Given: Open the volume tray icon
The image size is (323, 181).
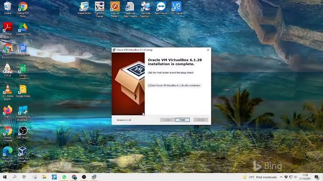Looking at the screenshot, I should pyautogui.click(x=296, y=177).
